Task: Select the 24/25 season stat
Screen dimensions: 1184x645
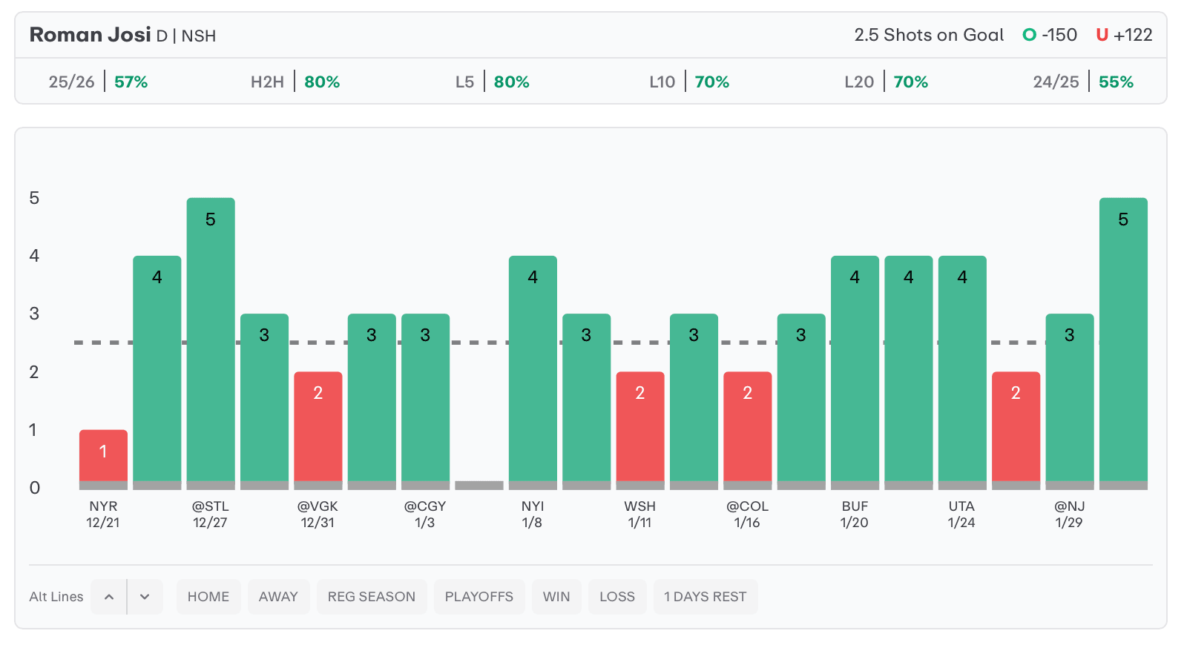Action: [x=1083, y=82]
